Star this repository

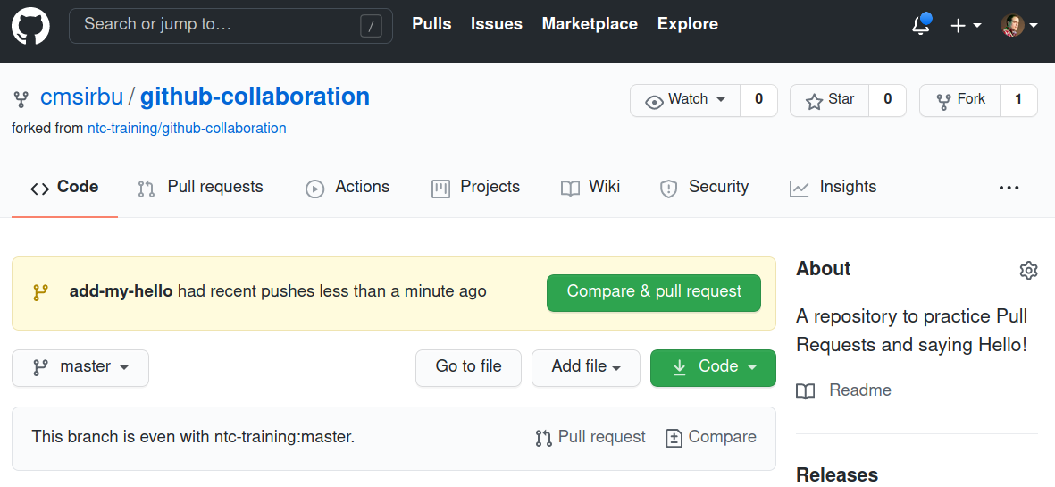830,100
